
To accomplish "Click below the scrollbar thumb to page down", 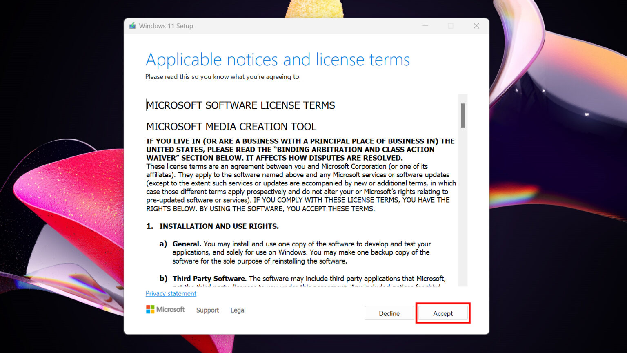I will (463, 204).
